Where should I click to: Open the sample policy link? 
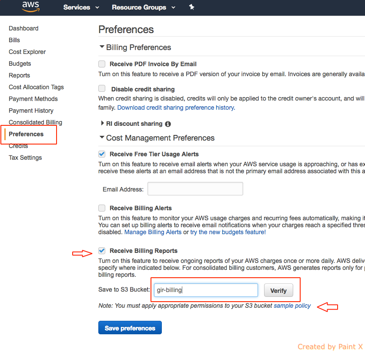(x=291, y=306)
